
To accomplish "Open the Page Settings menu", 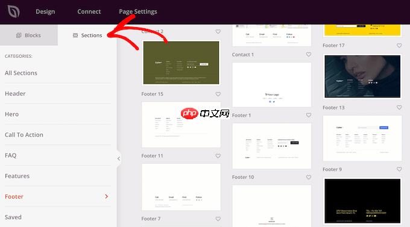I will coord(138,11).
